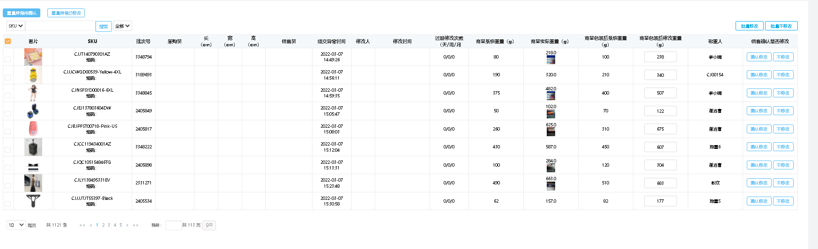Open product image for CJLY138495331EV
818x249 pixels.
tap(33, 183)
